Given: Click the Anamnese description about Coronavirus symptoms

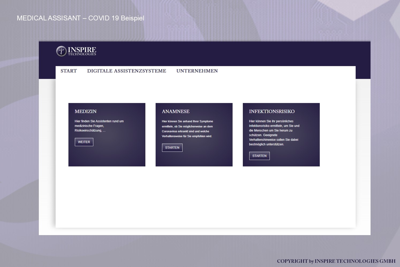Looking at the screenshot, I should [187, 129].
